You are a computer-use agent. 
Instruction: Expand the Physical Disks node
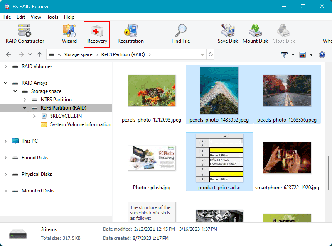click(6, 174)
